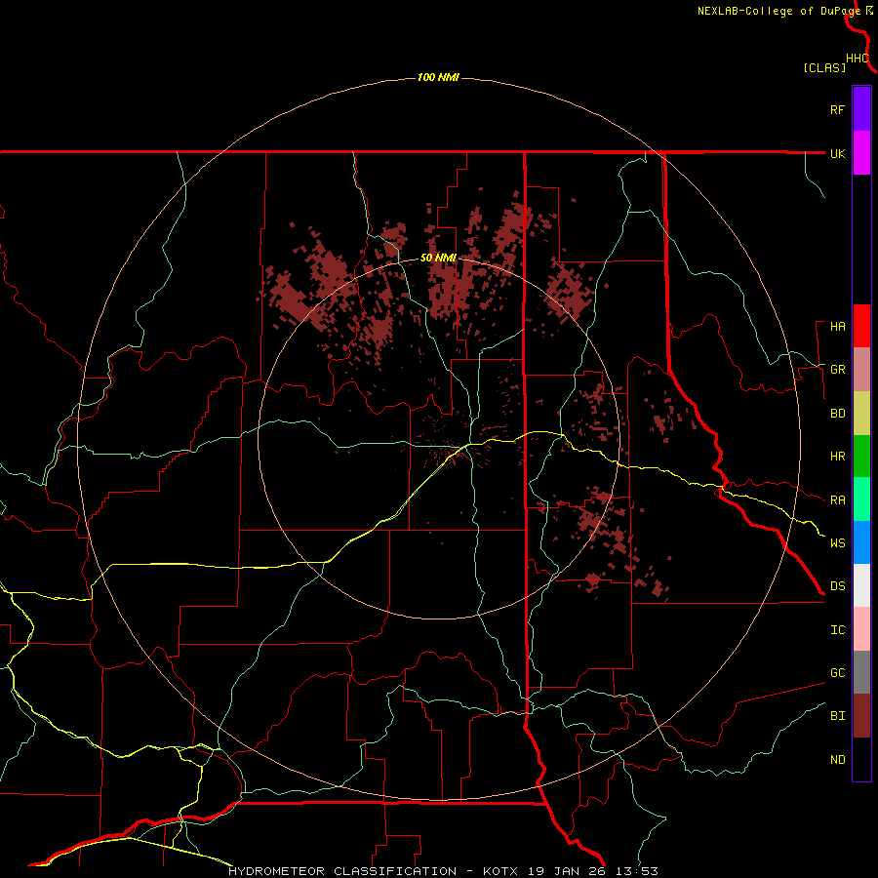Click the ND black legend swatch
Viewport: 878px width, 878px height.
coord(861,759)
